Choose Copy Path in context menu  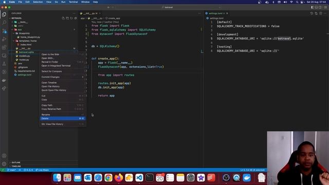(62, 105)
